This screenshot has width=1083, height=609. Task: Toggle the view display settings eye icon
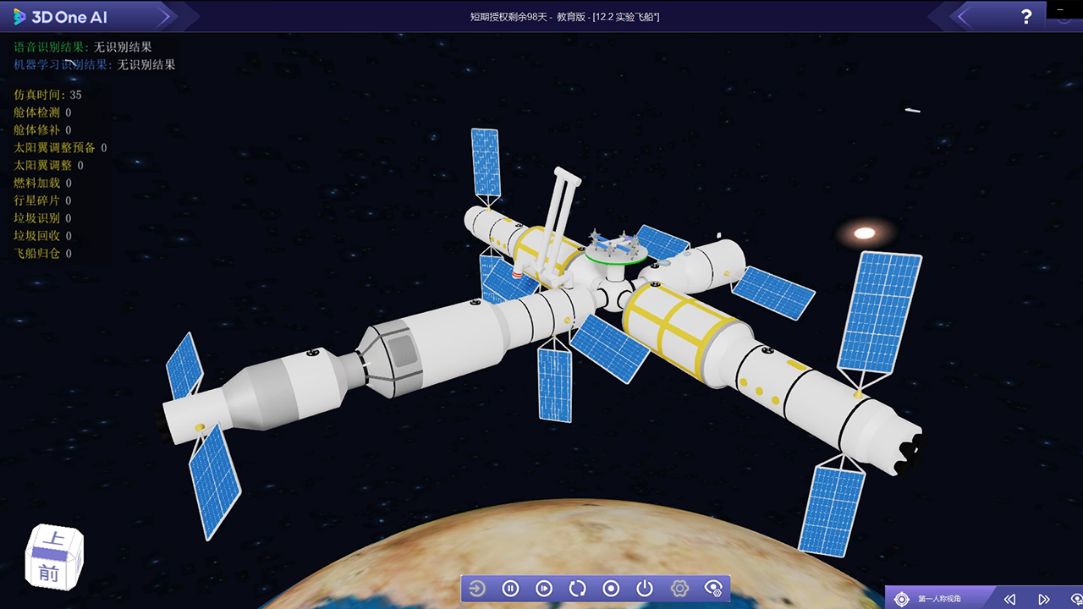[713, 589]
